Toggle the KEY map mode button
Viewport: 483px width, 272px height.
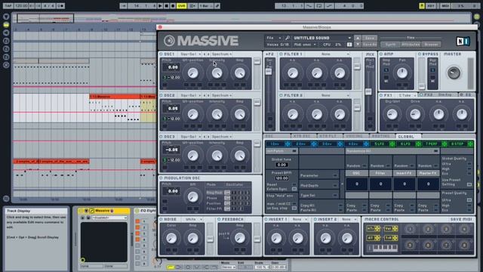pyautogui.click(x=431, y=6)
